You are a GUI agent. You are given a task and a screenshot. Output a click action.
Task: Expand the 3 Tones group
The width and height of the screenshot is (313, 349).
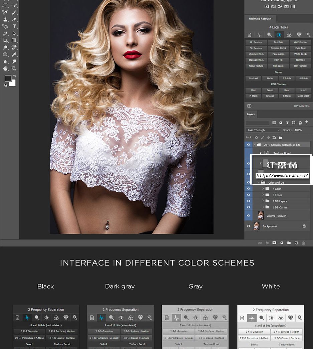[263, 195]
